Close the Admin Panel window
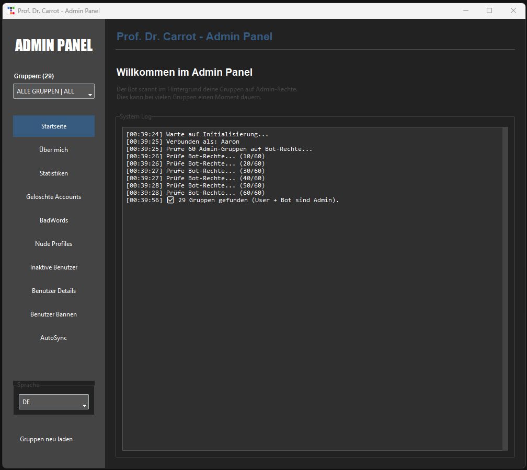The image size is (527, 470). [513, 10]
